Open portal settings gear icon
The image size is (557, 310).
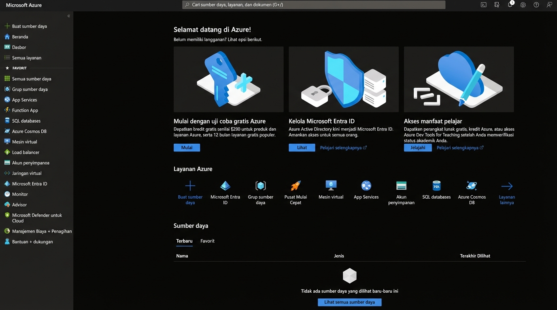pyautogui.click(x=523, y=5)
